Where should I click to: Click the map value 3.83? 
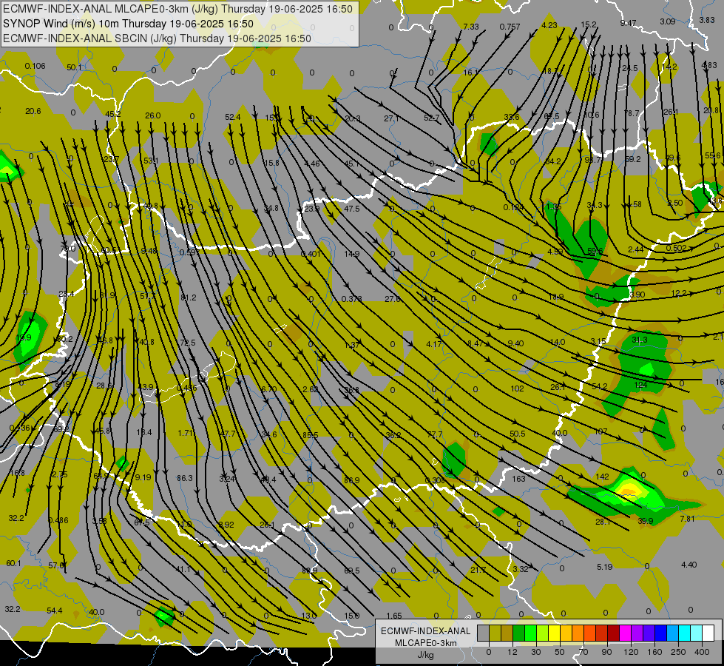click(x=706, y=20)
